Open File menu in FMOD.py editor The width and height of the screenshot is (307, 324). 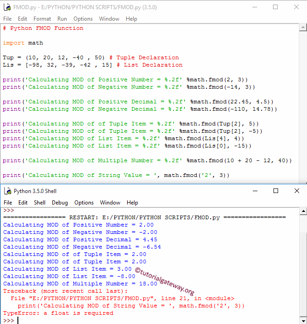(7, 19)
